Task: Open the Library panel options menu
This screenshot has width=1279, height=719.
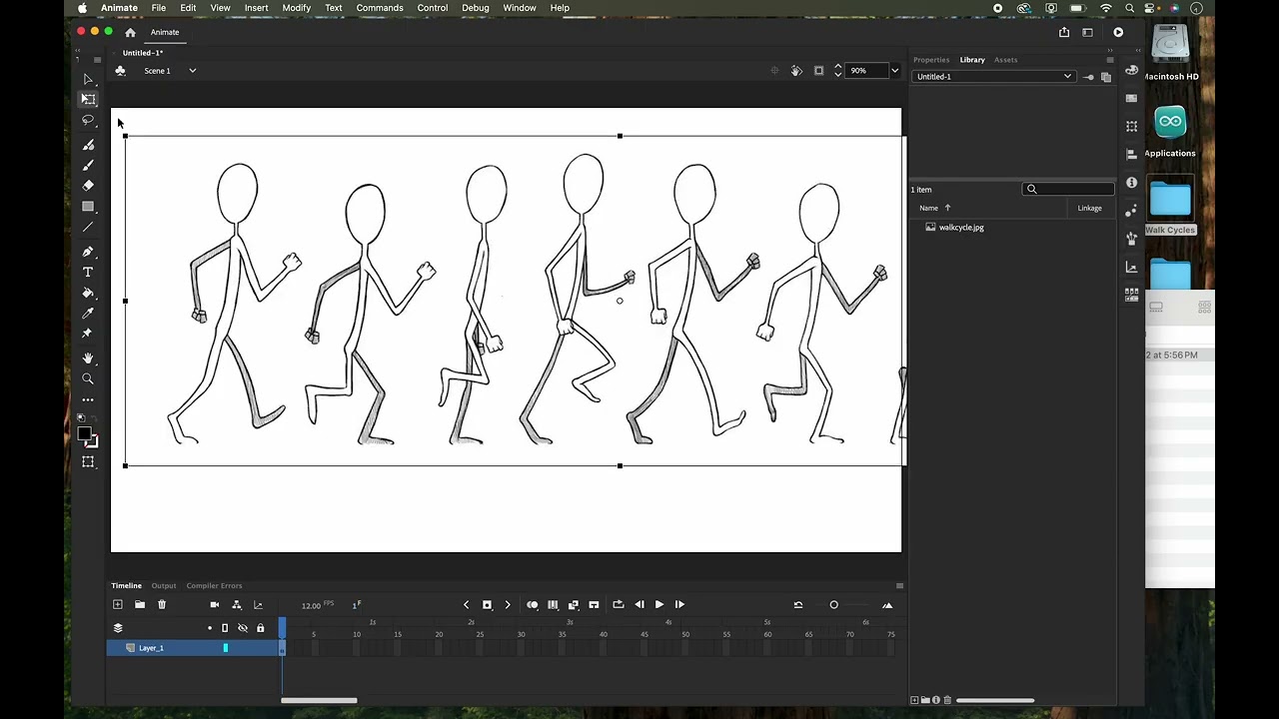Action: 1109,60
